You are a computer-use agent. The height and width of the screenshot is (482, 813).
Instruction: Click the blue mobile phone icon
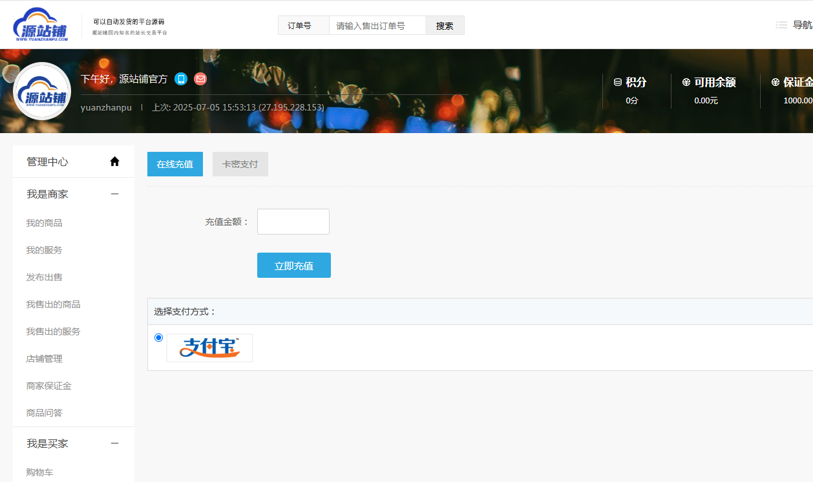pos(181,79)
